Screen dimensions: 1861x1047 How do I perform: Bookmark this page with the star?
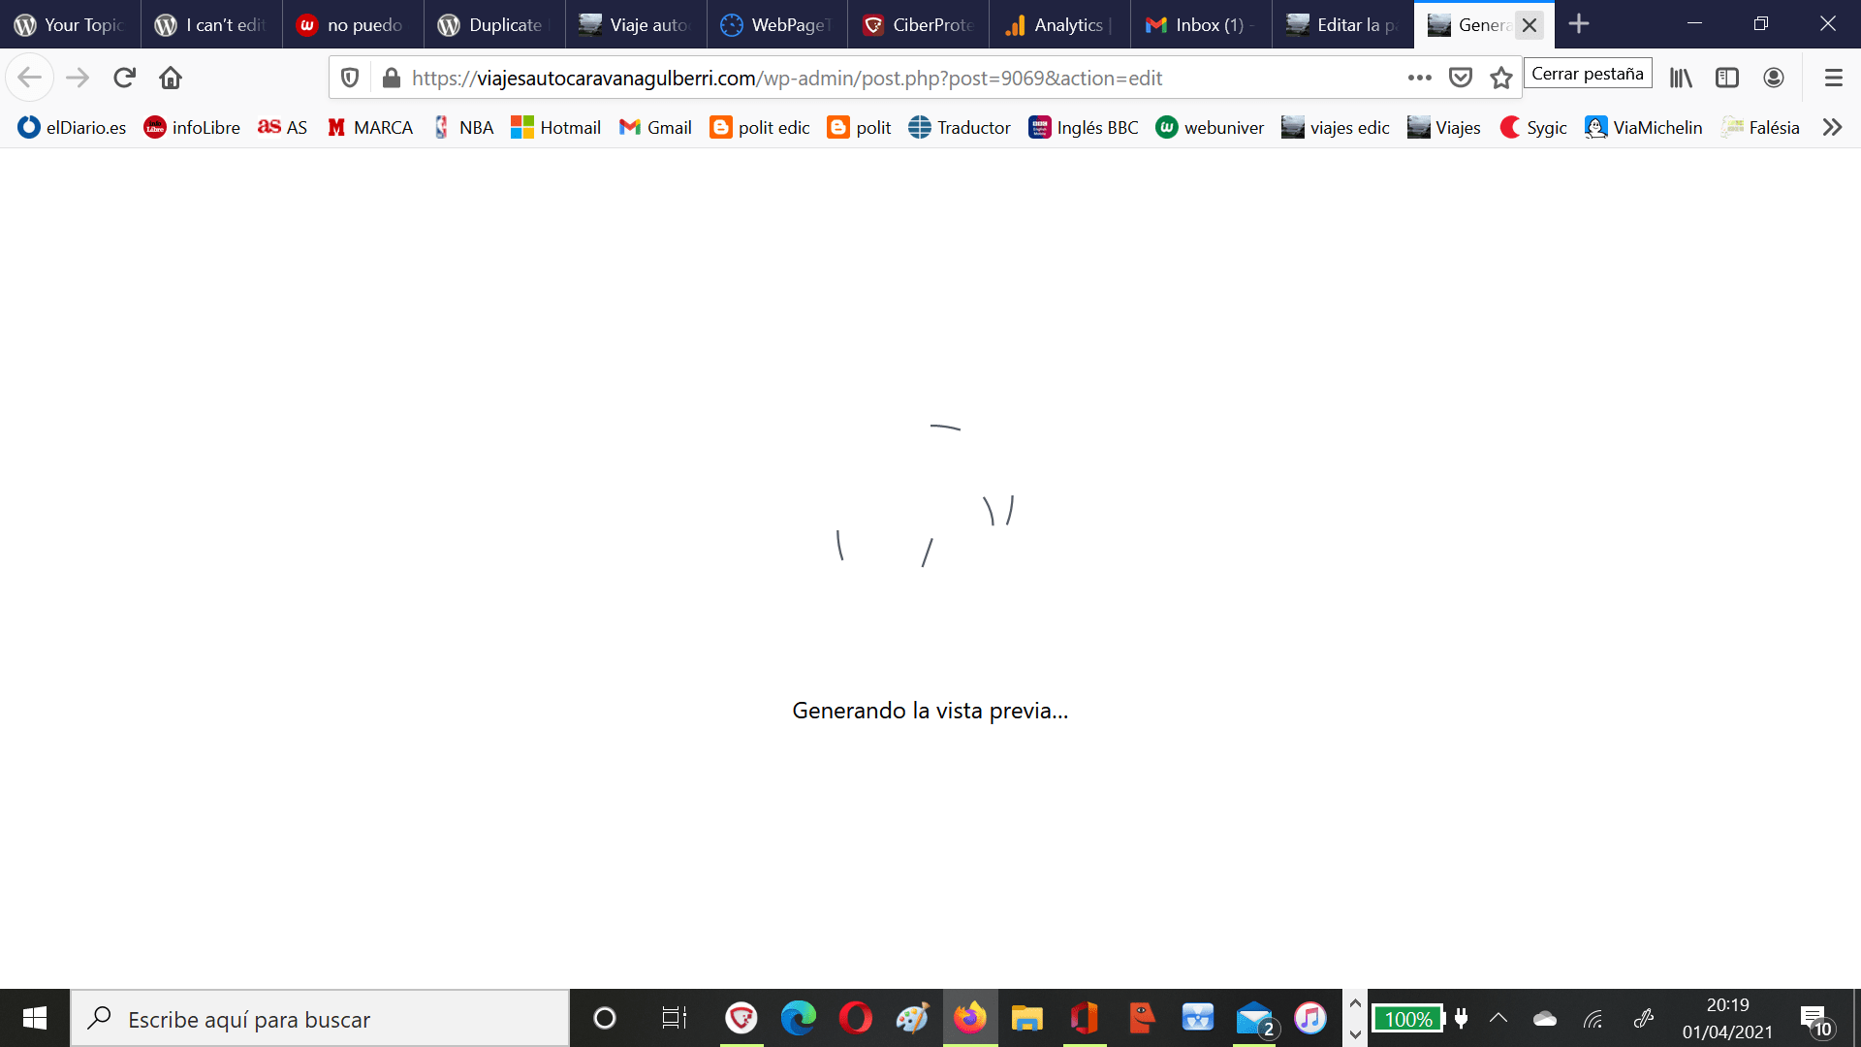coord(1501,78)
